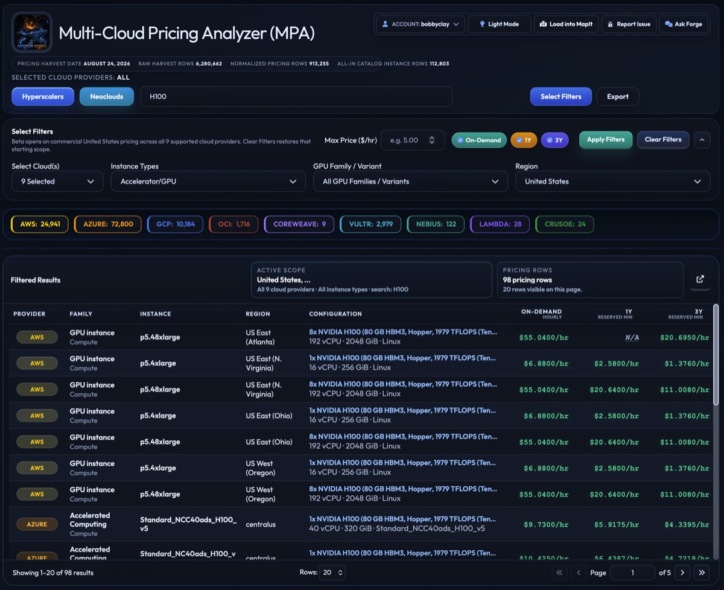Screen dimensions: 724x590
Task: Open GPU Family / Variant dropdown
Action: click(x=410, y=181)
